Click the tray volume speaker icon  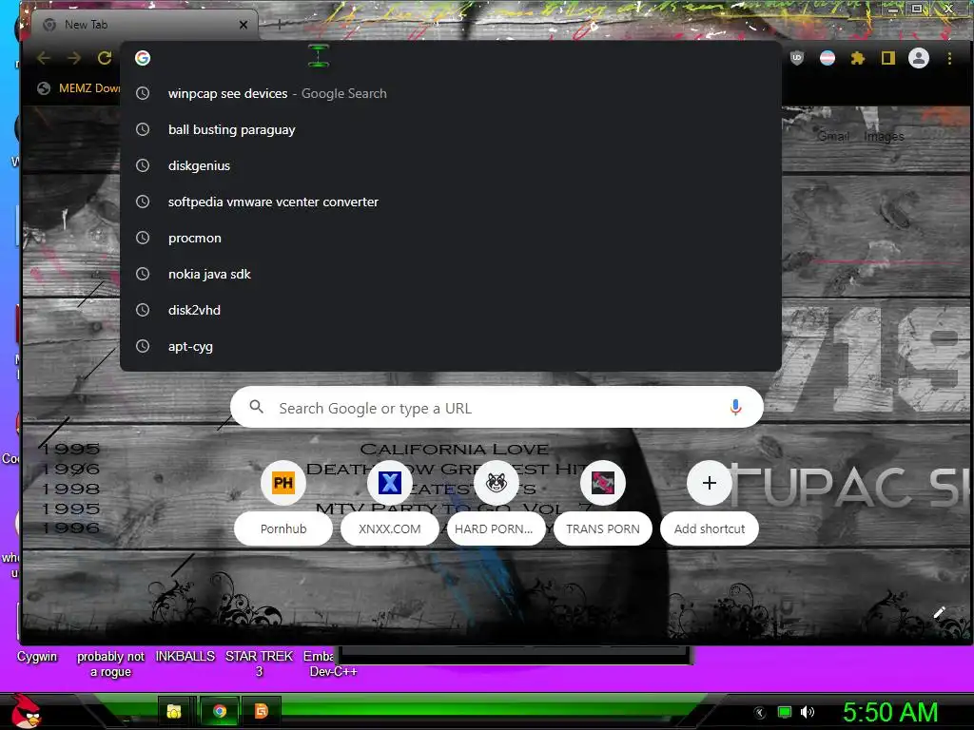pyautogui.click(x=807, y=712)
